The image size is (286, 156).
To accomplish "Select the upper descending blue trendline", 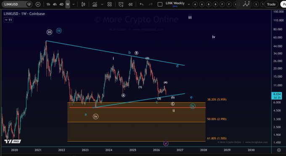I will [115, 53].
